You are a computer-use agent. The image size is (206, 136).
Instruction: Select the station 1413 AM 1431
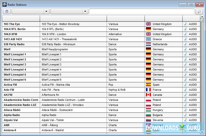click(x=13, y=39)
